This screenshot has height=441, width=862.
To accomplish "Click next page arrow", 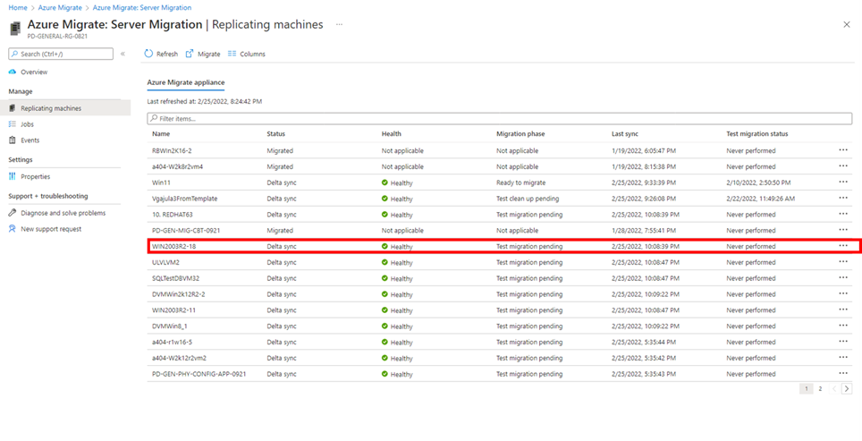I will click(847, 389).
